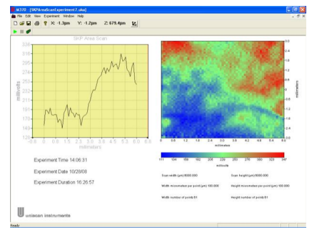Click the New document toolbar icon

pos(15,23)
